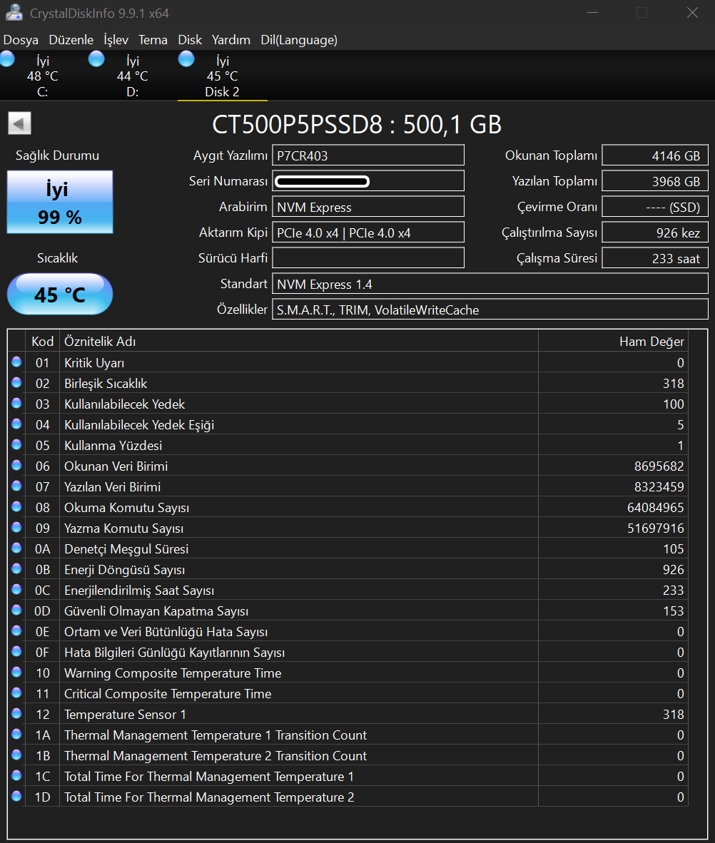Click Çalıştırılma Sayısı value 926 kez
Screen dimensions: 715x843
click(x=655, y=233)
